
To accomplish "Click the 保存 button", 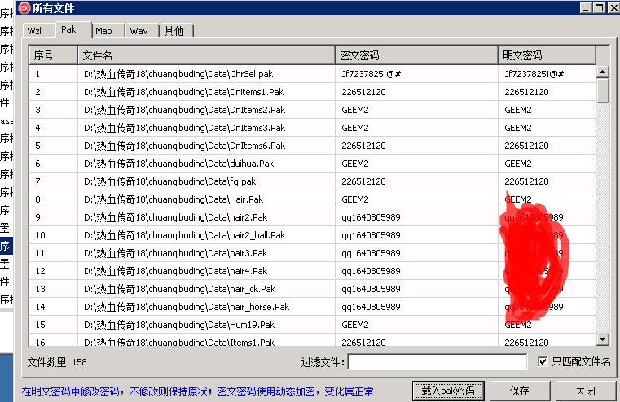I will pyautogui.click(x=519, y=391).
